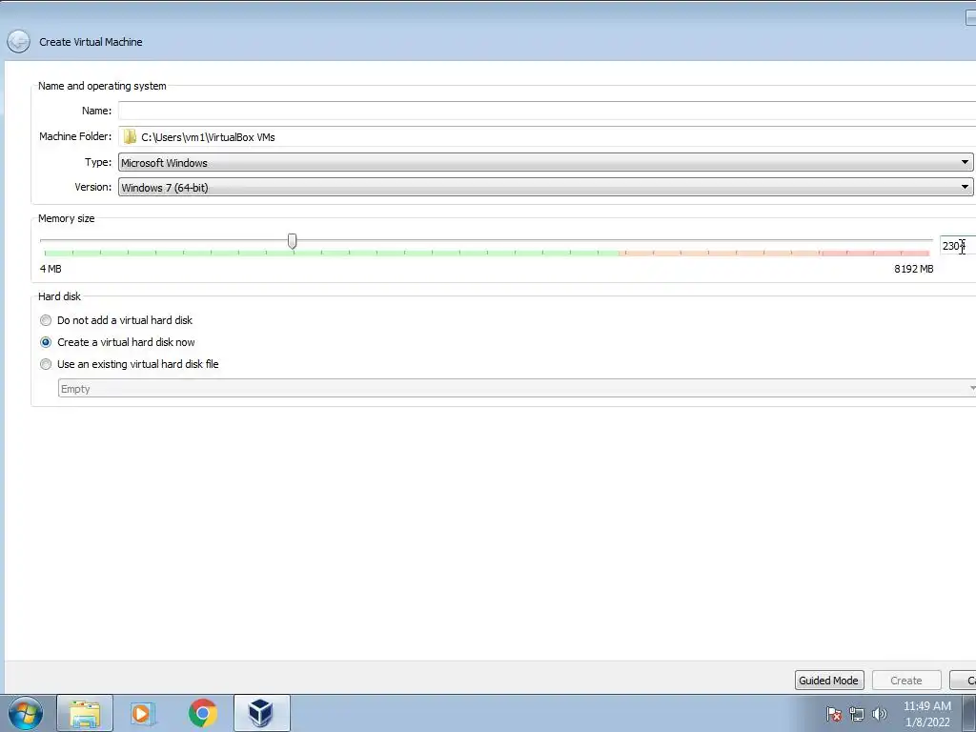
Task: Open the Empty hard disk file dropdown
Action: [517, 389]
